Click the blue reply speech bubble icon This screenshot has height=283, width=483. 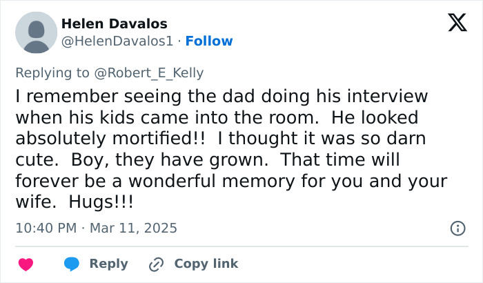71,264
